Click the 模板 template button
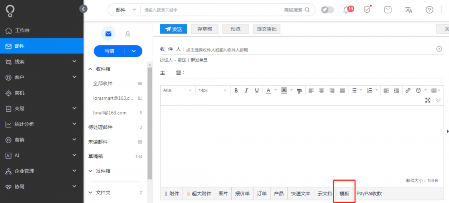Screen dimensions: 449x203 (x=344, y=193)
